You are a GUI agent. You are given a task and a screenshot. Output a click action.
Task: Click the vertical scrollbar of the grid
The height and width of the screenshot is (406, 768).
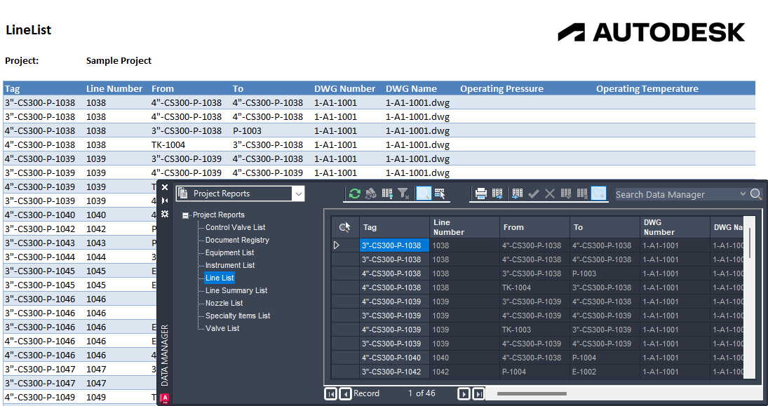pyautogui.click(x=749, y=243)
